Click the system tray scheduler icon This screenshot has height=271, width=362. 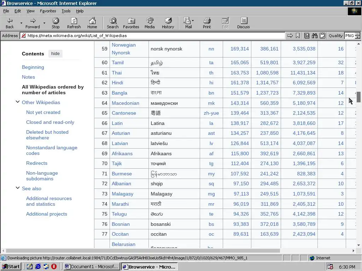(x=330, y=267)
